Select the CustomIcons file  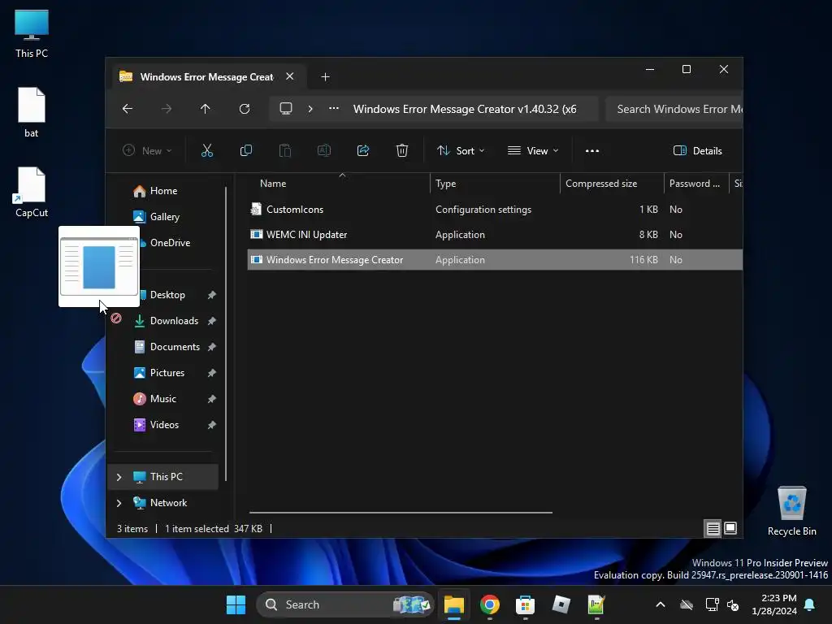(x=495, y=210)
